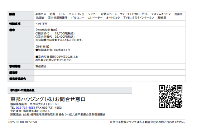
Task: Select the line お気軽にお問い合わせください。
Action: click(x=54, y=60)
